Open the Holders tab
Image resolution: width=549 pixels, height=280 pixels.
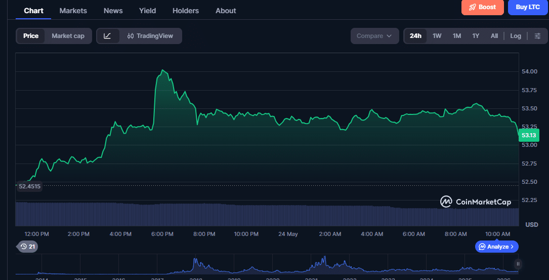pos(186,11)
